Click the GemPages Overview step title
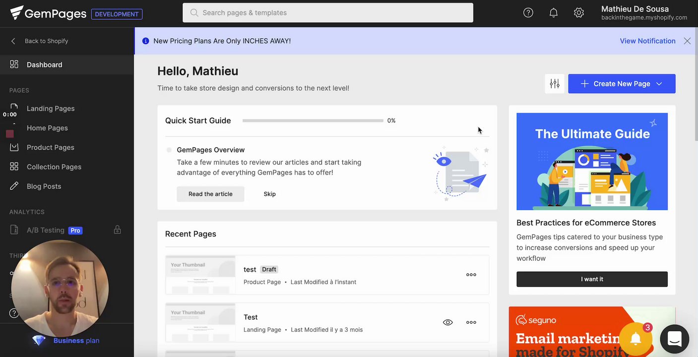The height and width of the screenshot is (357, 698). tap(210, 150)
